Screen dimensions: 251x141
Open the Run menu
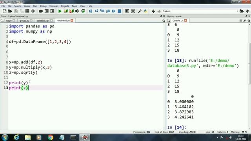[35, 6]
